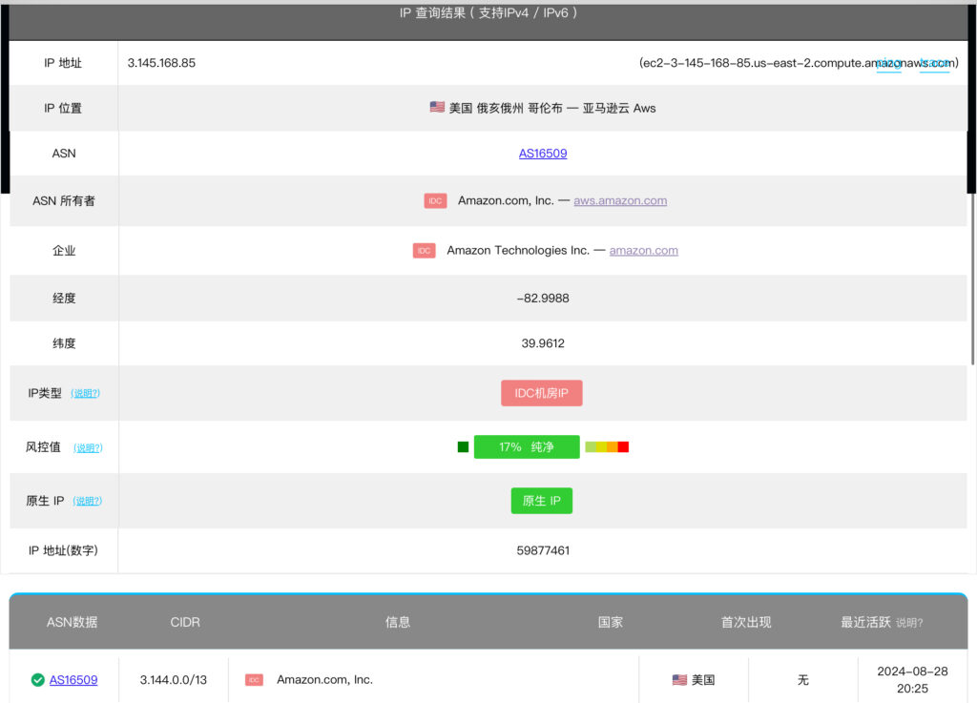Open 说明 help link next to IP类型
This screenshot has height=703, width=977.
[x=86, y=393]
